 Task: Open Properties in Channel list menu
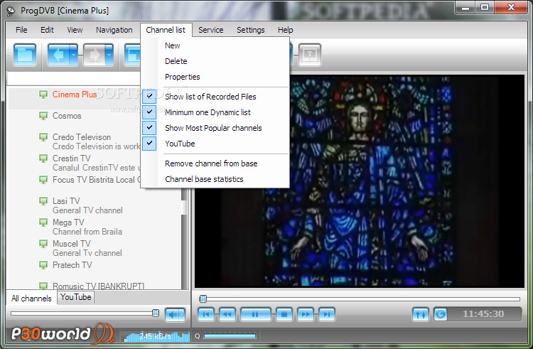(215, 77)
